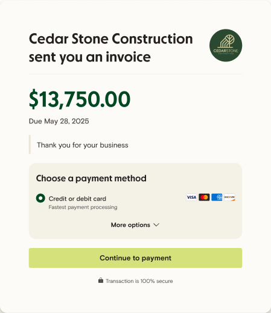Image resolution: width=271 pixels, height=313 pixels.
Task: Click the Credit or debit card label
Action: pyautogui.click(x=77, y=199)
